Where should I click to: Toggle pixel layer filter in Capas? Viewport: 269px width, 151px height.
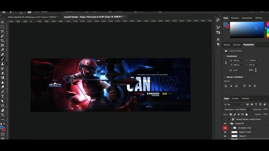click(x=247, y=104)
